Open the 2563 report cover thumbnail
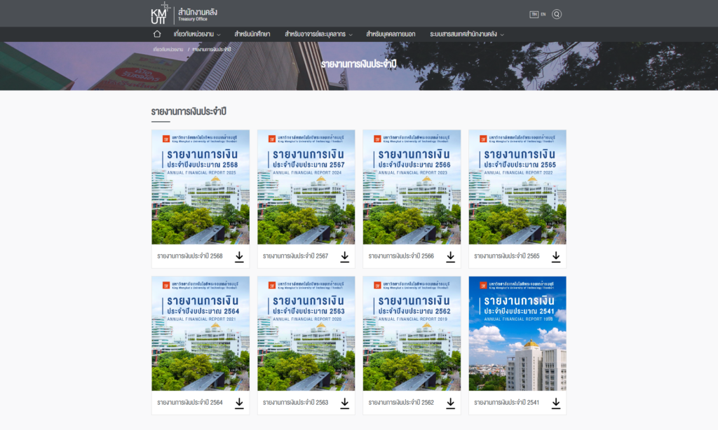 pyautogui.click(x=306, y=333)
